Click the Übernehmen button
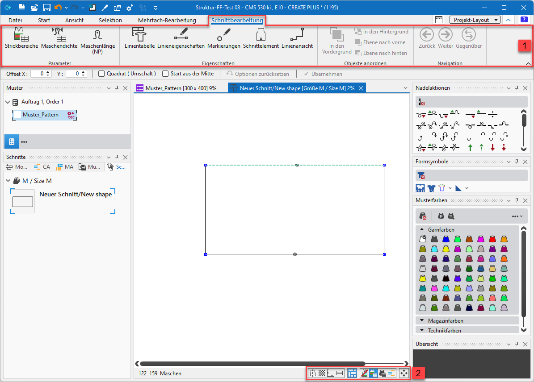The height and width of the screenshot is (382, 534). [x=323, y=74]
